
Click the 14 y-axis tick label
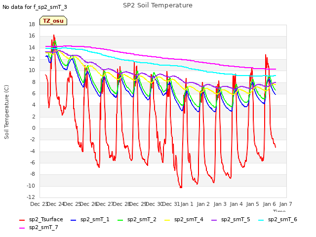click(32, 47)
